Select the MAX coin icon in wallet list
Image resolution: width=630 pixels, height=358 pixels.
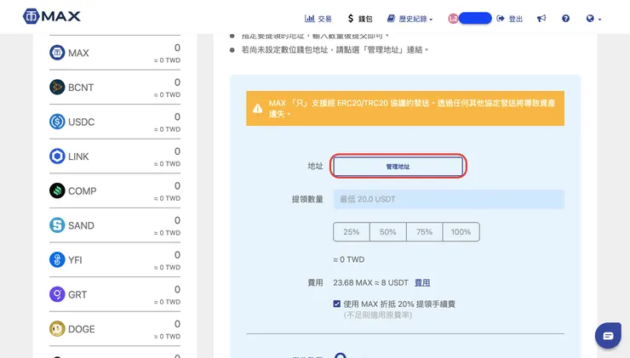pos(57,53)
